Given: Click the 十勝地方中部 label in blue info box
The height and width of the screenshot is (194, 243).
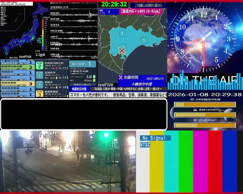Looking at the screenshot, I should 142,84.
